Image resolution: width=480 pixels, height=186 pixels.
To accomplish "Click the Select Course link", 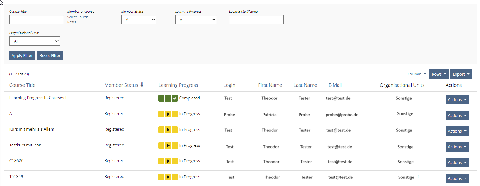I will click(78, 17).
